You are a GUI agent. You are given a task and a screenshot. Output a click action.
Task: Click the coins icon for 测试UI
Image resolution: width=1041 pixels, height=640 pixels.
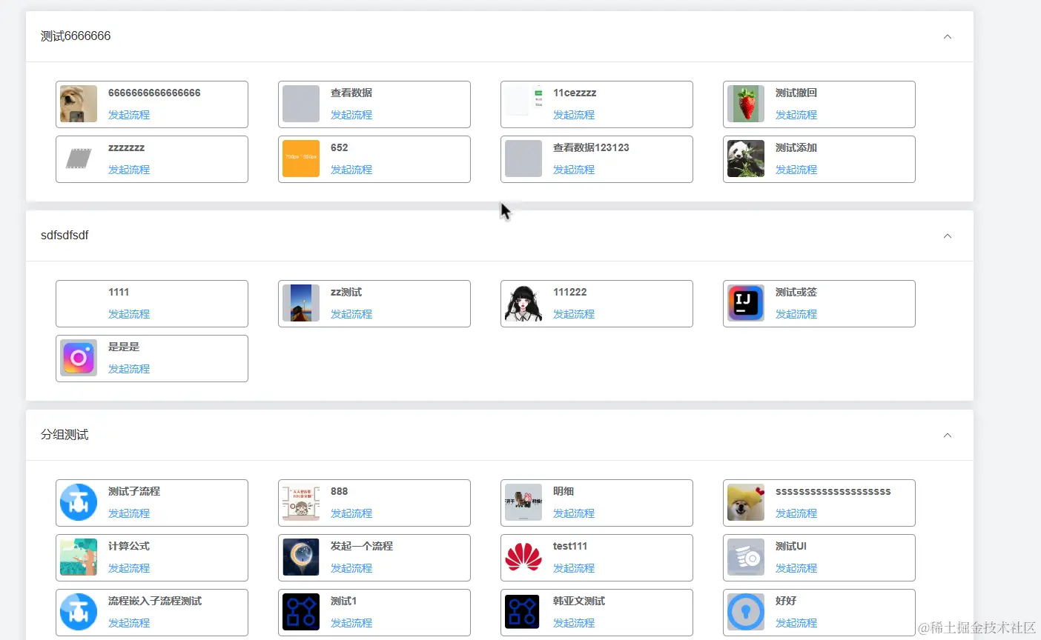pyautogui.click(x=746, y=557)
